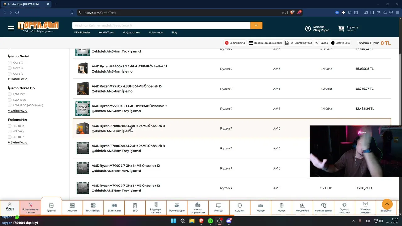The width and height of the screenshot is (402, 226).
Task: Click the Paylaş share button
Action: tap(321, 43)
